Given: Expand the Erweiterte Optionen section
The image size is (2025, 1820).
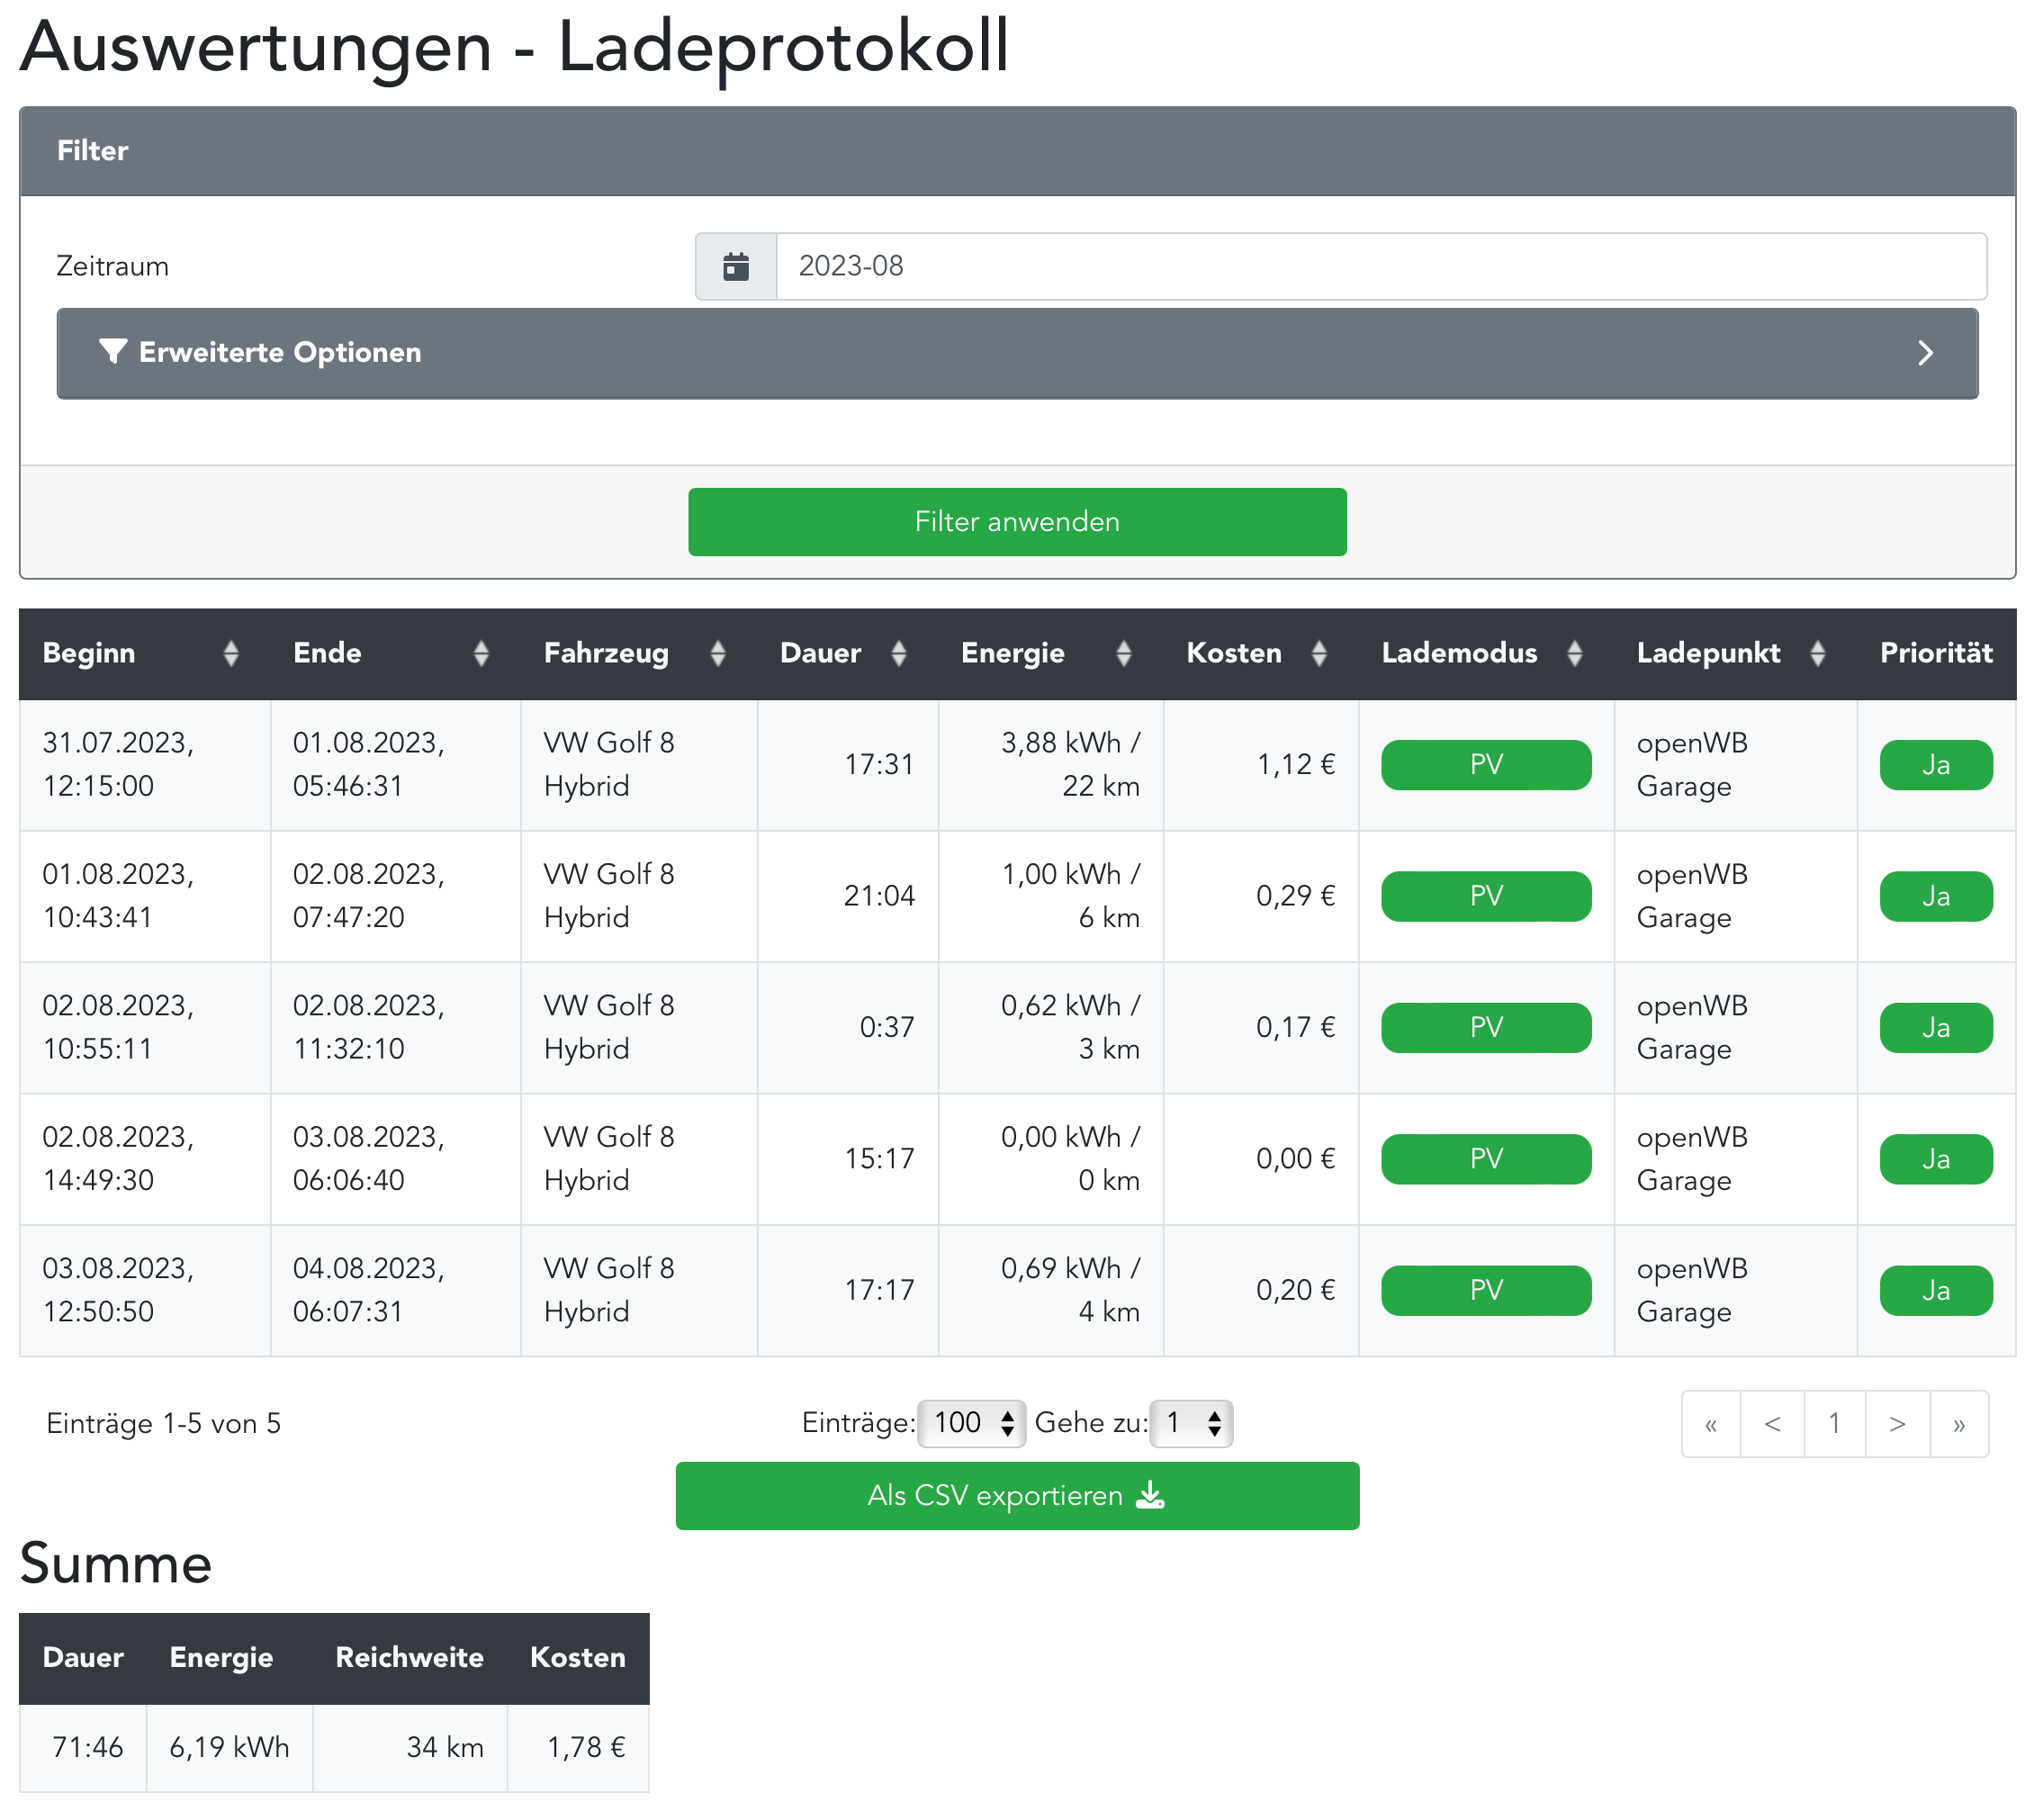Looking at the screenshot, I should [x=1016, y=353].
